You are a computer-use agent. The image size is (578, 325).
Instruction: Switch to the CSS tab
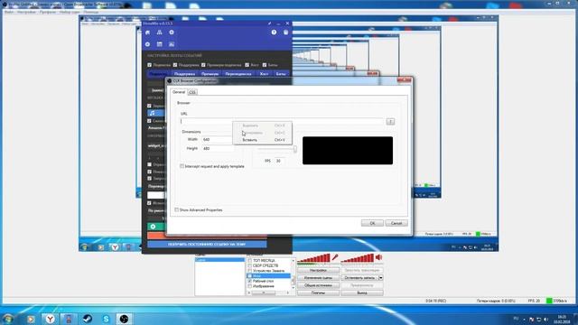192,92
